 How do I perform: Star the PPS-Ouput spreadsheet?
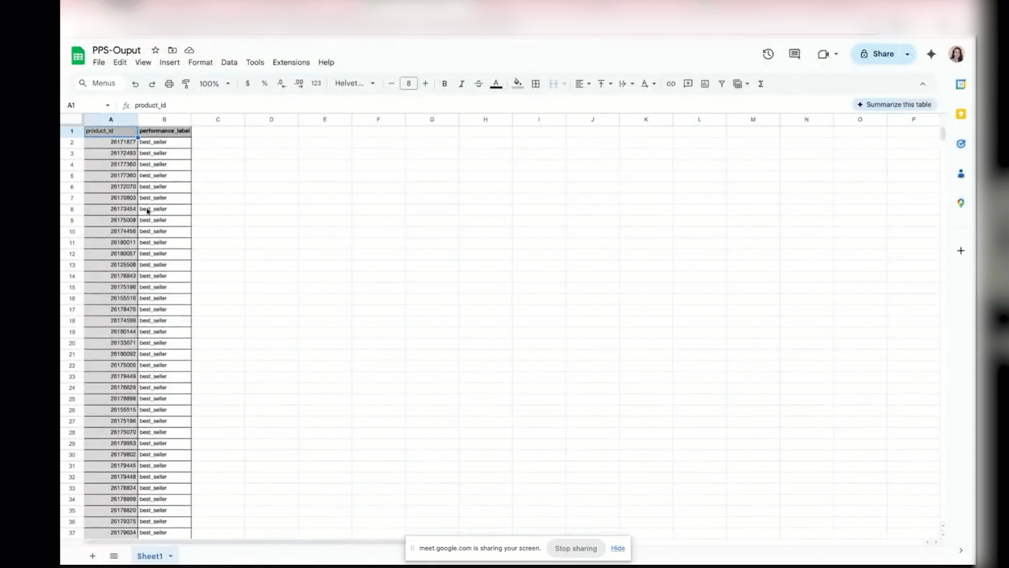[155, 50]
